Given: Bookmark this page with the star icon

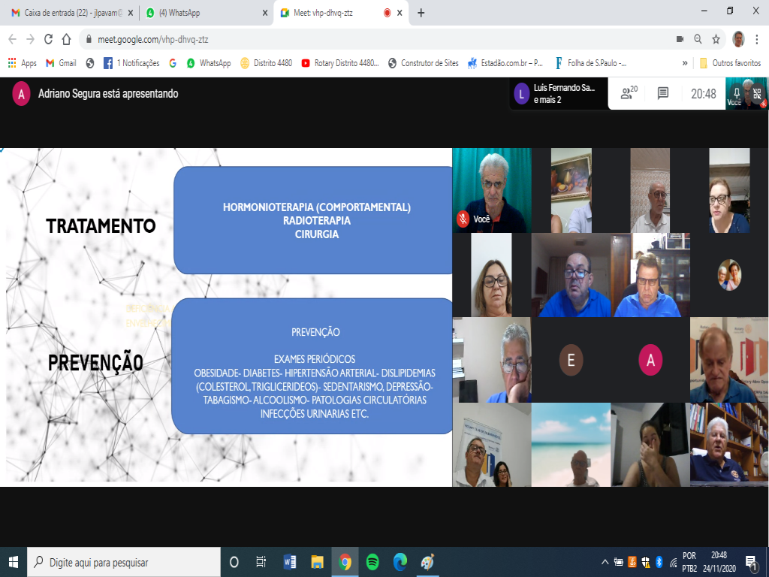Looking at the screenshot, I should click(x=716, y=39).
